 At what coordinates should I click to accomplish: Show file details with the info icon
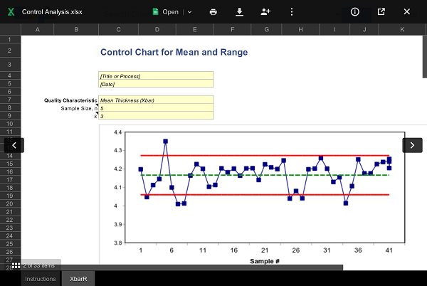pos(355,12)
